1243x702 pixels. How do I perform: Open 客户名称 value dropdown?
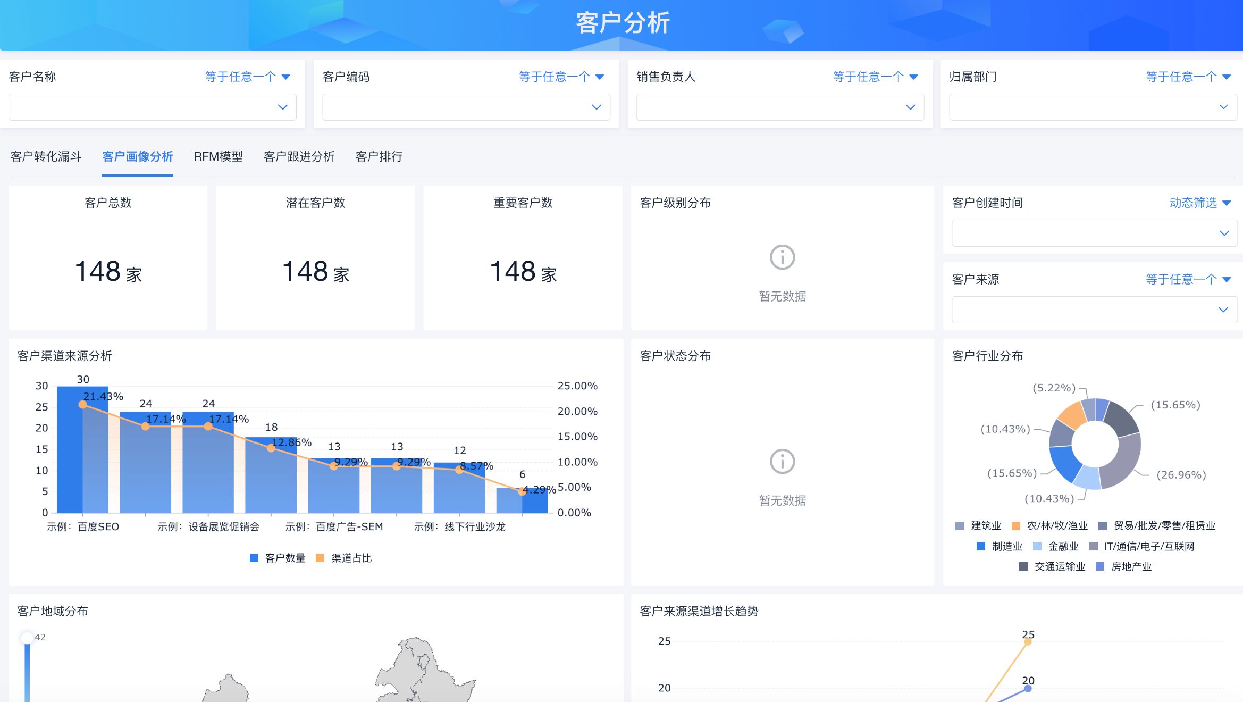(x=152, y=107)
